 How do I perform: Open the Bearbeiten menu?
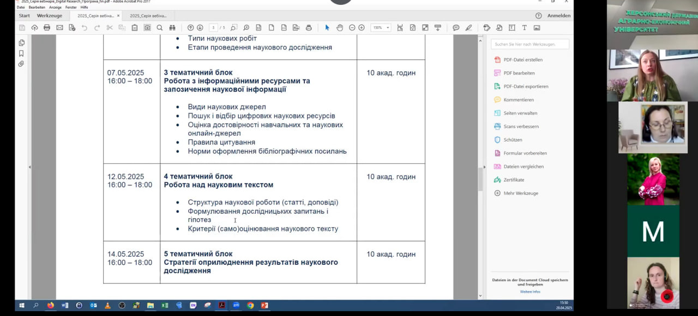[37, 7]
